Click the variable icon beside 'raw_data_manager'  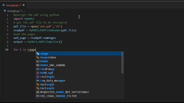click(38, 81)
